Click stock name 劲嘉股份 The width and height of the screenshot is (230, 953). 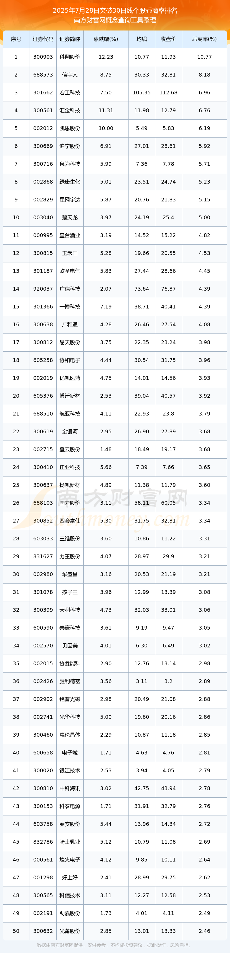[70, 913]
